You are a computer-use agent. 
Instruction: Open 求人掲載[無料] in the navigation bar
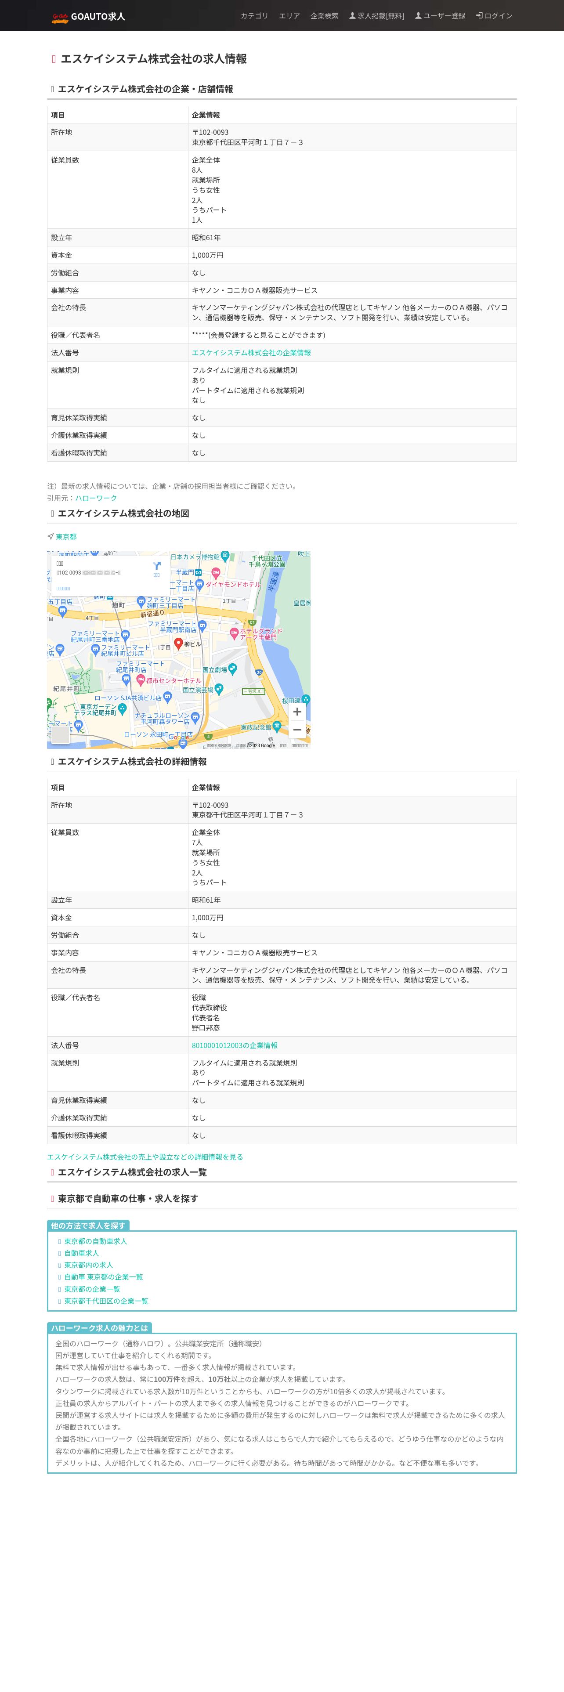pos(376,16)
